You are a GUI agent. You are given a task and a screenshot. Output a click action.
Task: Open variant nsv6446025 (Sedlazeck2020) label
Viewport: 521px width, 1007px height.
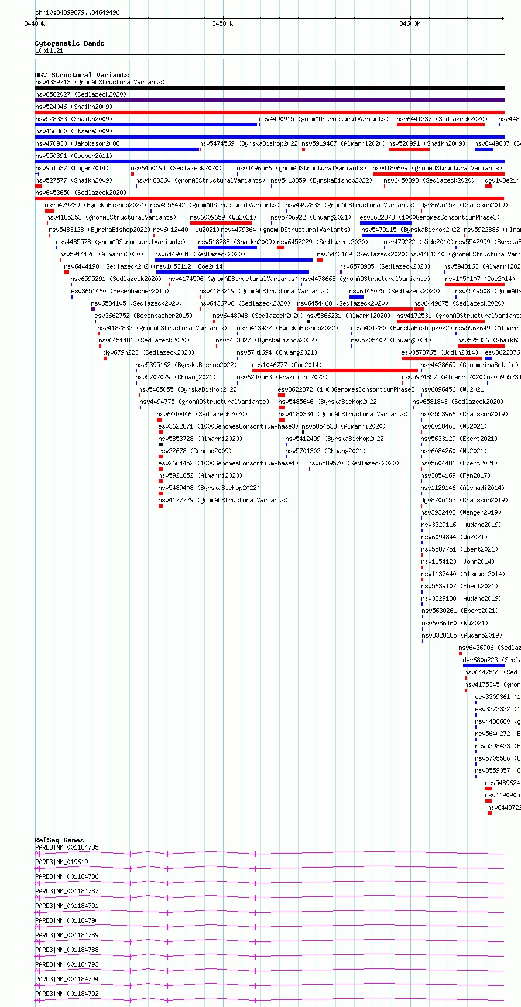tap(395, 291)
